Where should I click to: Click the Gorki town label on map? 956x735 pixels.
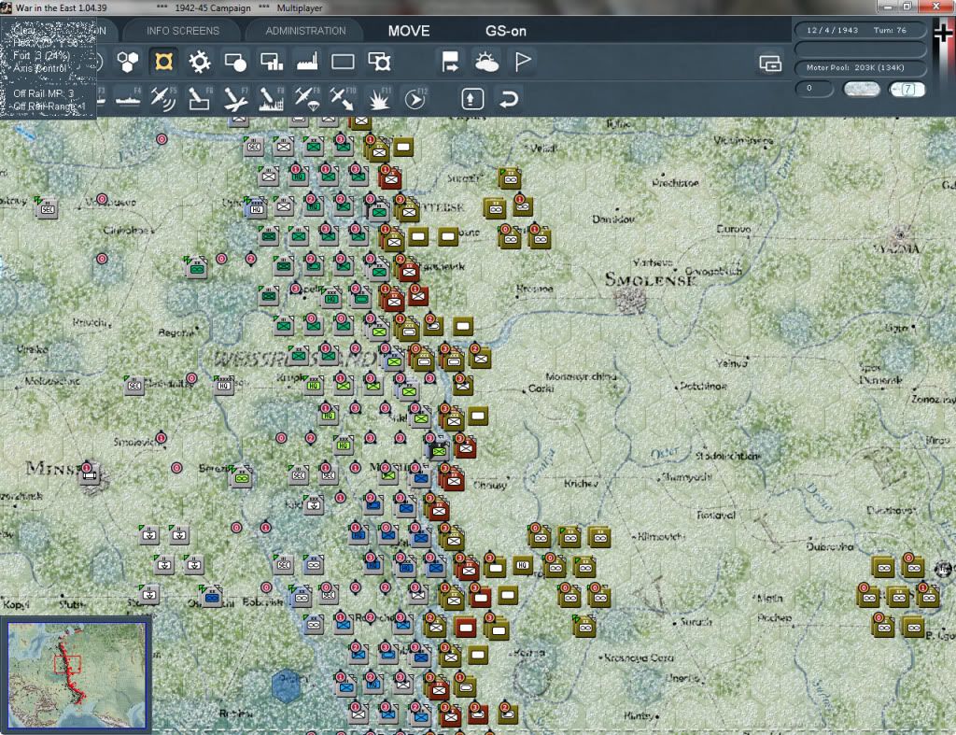[541, 388]
